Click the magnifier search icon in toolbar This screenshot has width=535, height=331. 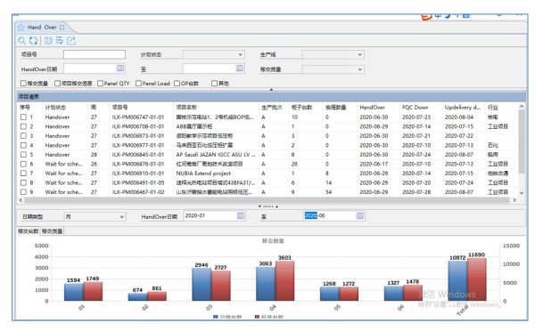point(21,41)
